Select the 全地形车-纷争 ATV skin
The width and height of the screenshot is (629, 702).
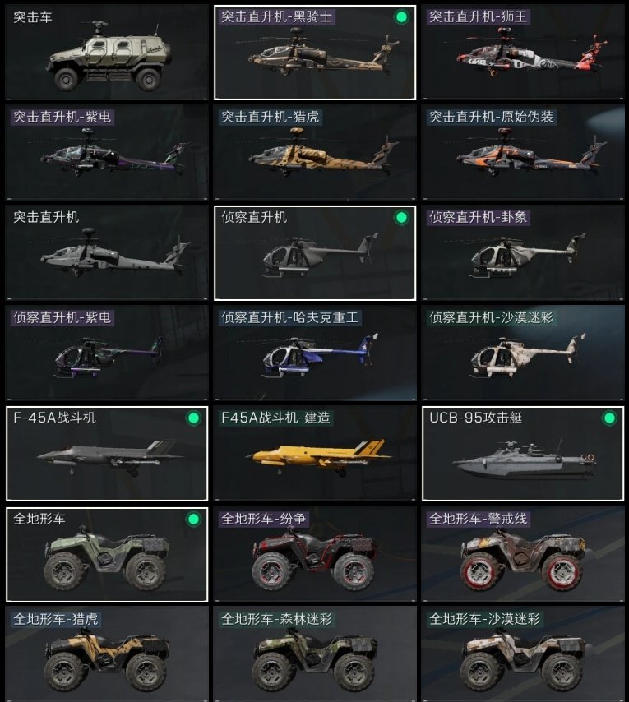click(315, 554)
